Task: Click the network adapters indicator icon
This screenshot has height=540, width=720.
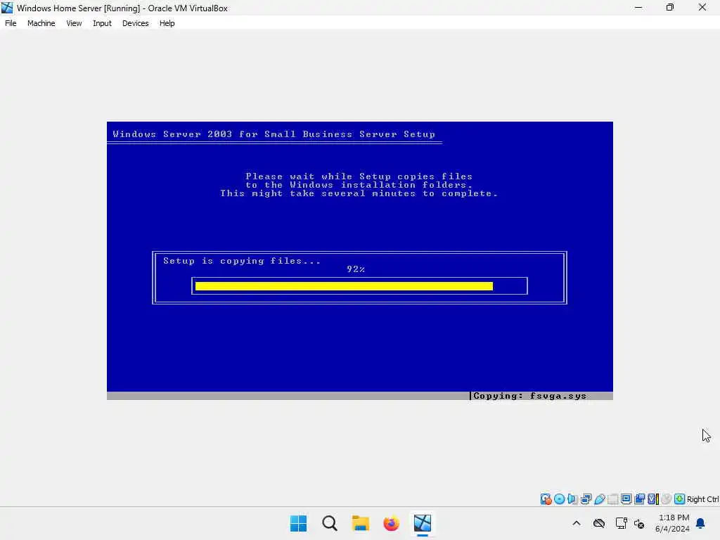Action: point(586,499)
